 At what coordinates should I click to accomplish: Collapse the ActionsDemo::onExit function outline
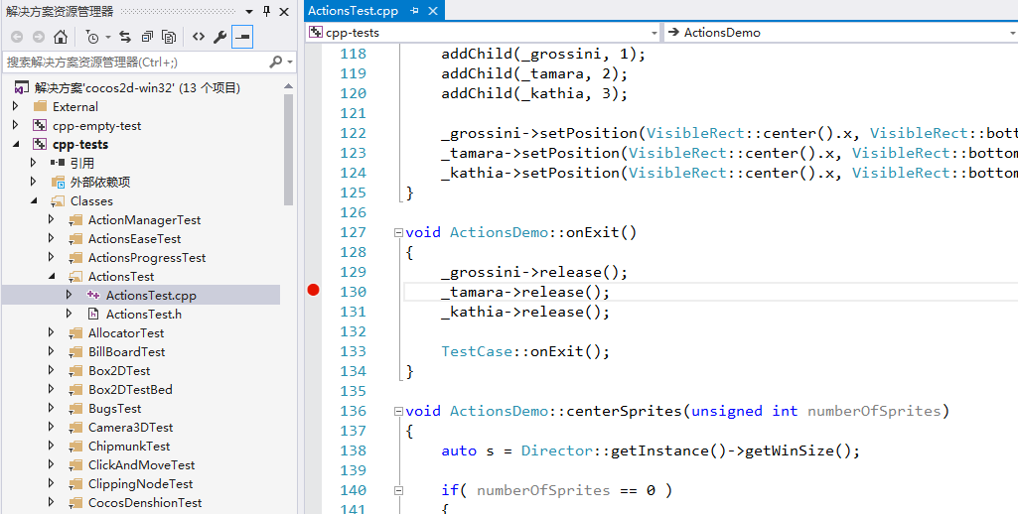coord(398,232)
